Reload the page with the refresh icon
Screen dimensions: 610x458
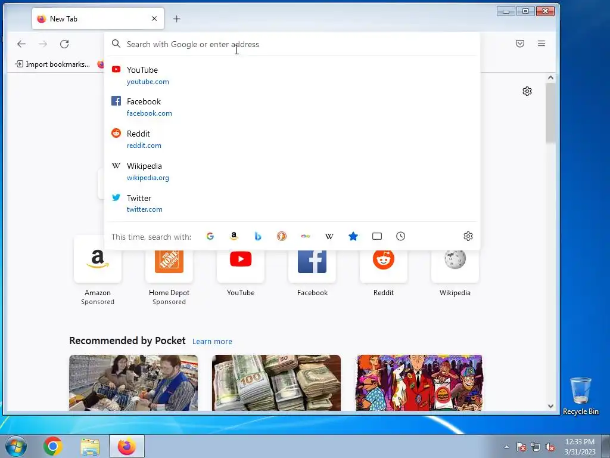coord(64,44)
